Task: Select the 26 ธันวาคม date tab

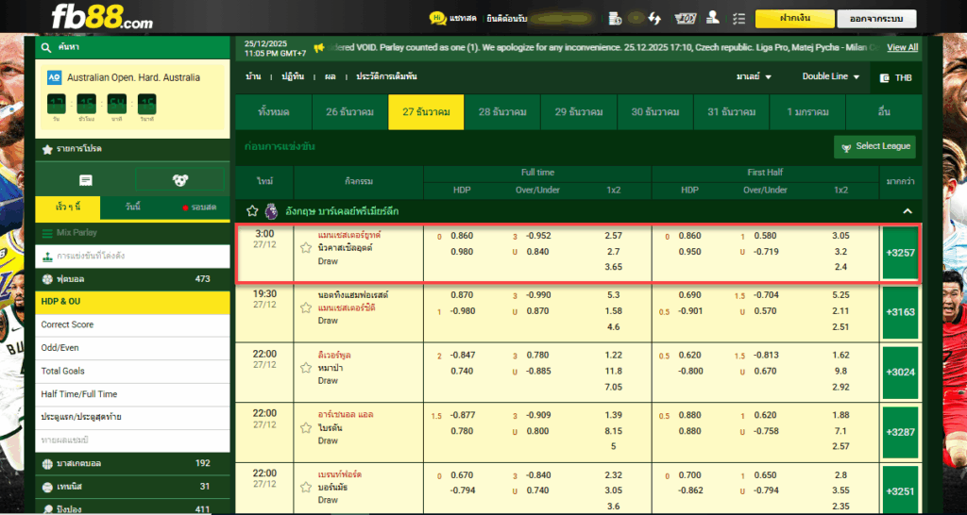Action: click(x=349, y=112)
